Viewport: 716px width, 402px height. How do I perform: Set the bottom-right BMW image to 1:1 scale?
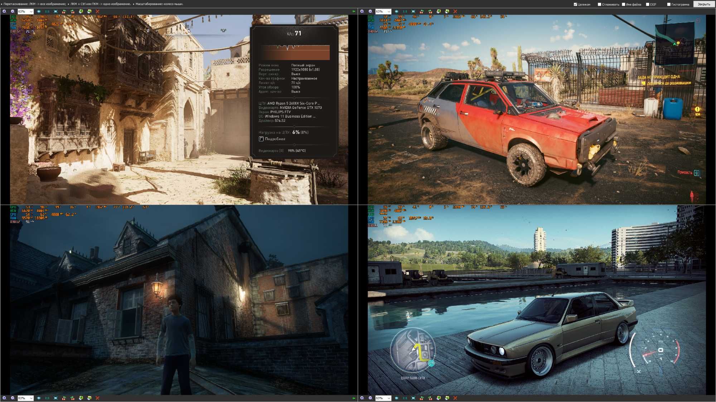click(x=405, y=398)
